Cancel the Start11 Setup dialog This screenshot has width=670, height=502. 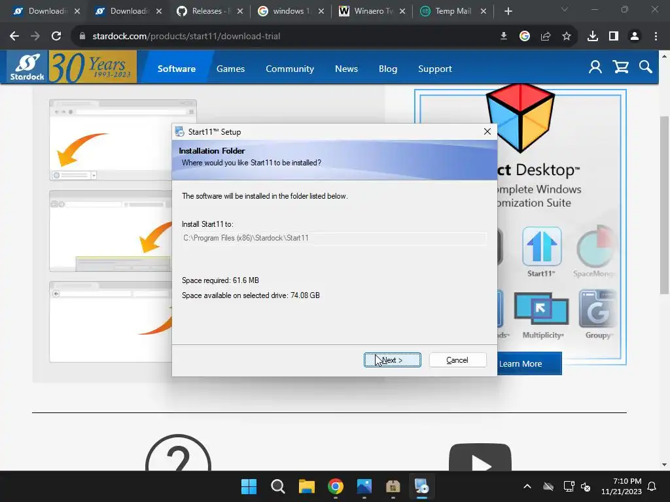[x=457, y=360]
